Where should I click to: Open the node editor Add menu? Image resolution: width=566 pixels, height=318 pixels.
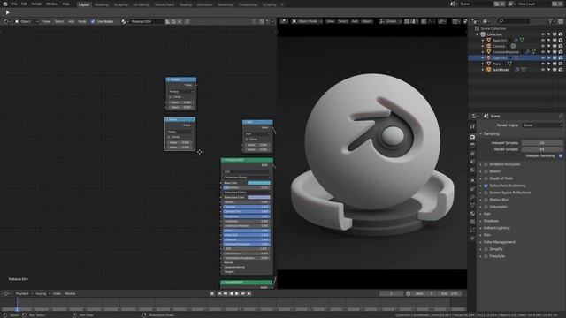pyautogui.click(x=71, y=21)
